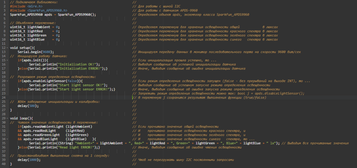
Task: Place cursor on uint16_t lightAmbient declaration
Action: coord(35,27)
